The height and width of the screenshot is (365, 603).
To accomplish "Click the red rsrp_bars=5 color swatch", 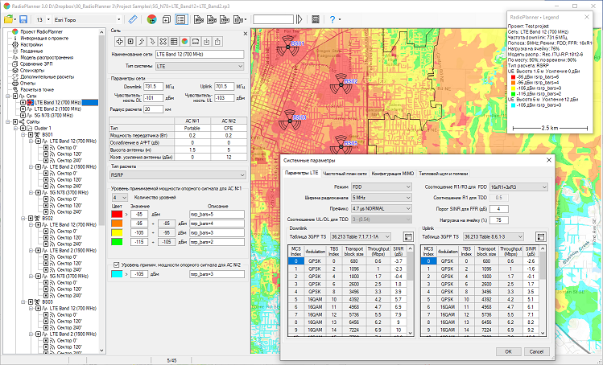I will tap(117, 215).
